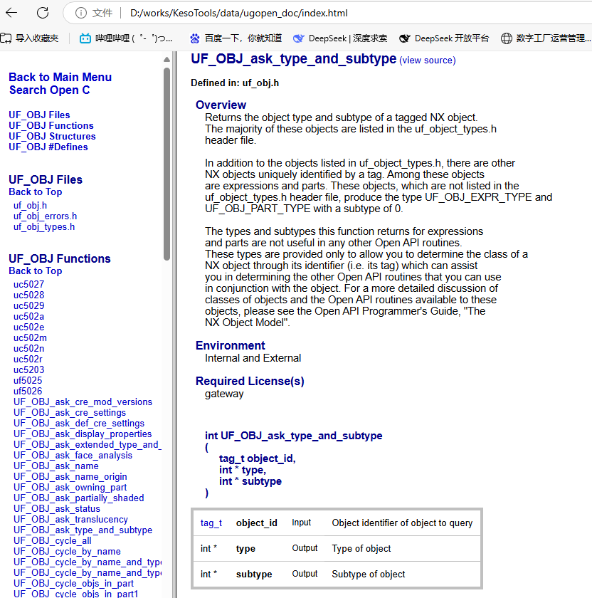The height and width of the screenshot is (598, 592).
Task: Open the 数字工厂运营管理 bookmark
Action: (546, 38)
